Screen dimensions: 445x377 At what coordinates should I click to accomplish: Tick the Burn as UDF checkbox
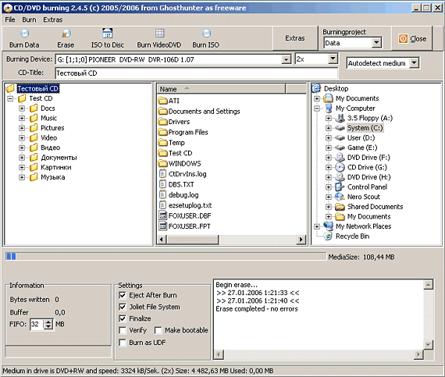tap(123, 343)
